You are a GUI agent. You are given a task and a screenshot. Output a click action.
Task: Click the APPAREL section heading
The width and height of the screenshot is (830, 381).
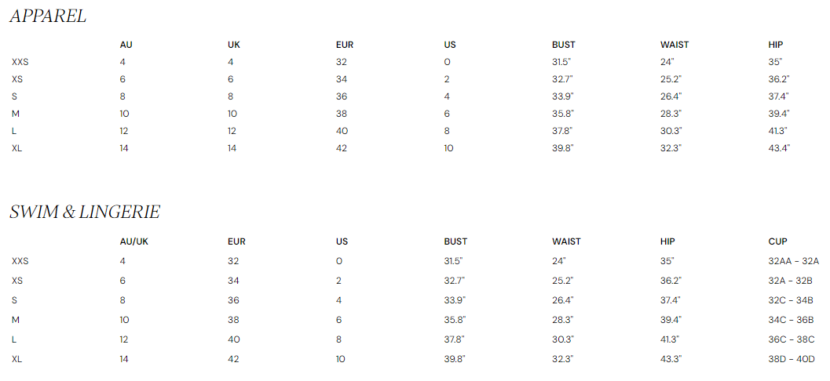click(48, 16)
